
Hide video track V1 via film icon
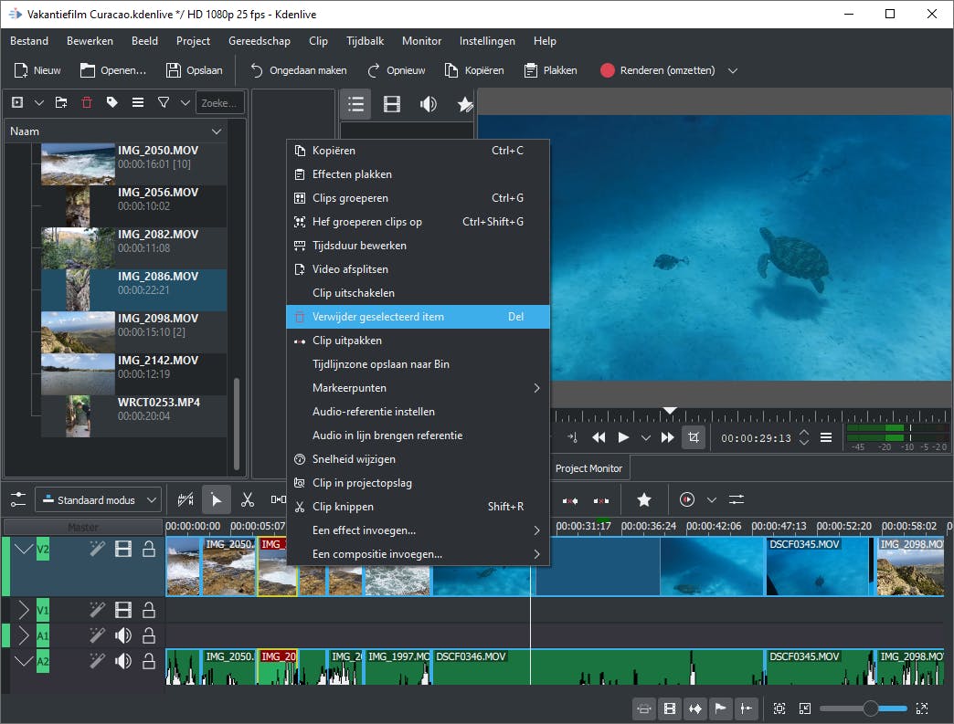(123, 610)
